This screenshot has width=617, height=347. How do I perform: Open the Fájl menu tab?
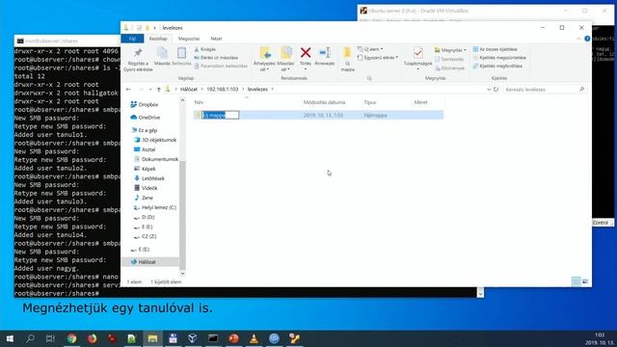coord(133,39)
